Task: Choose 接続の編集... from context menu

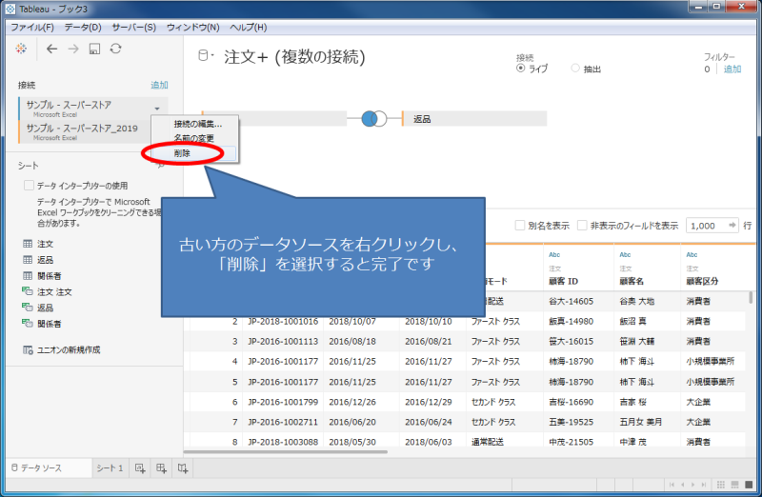Action: [x=198, y=124]
